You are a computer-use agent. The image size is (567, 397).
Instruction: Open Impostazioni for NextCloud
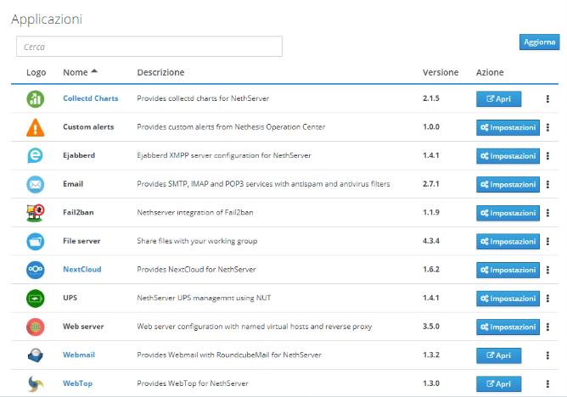pyautogui.click(x=508, y=271)
